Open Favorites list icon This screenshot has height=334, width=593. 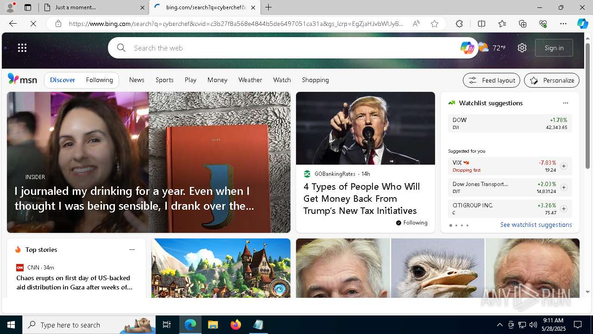502,24
